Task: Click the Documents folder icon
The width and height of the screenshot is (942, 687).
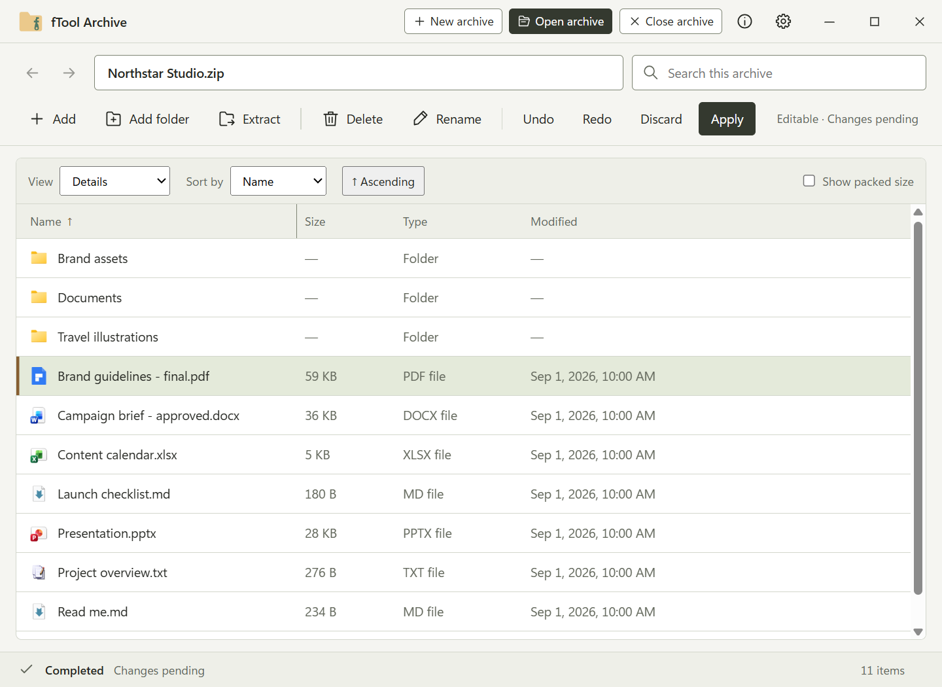Action: tap(39, 297)
